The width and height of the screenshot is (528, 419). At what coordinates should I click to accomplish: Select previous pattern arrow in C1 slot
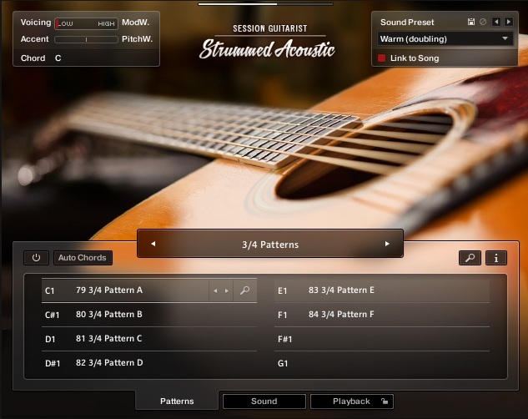[215, 290]
